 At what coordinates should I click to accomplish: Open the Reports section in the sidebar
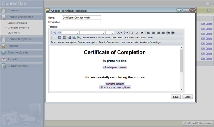pos(22,46)
